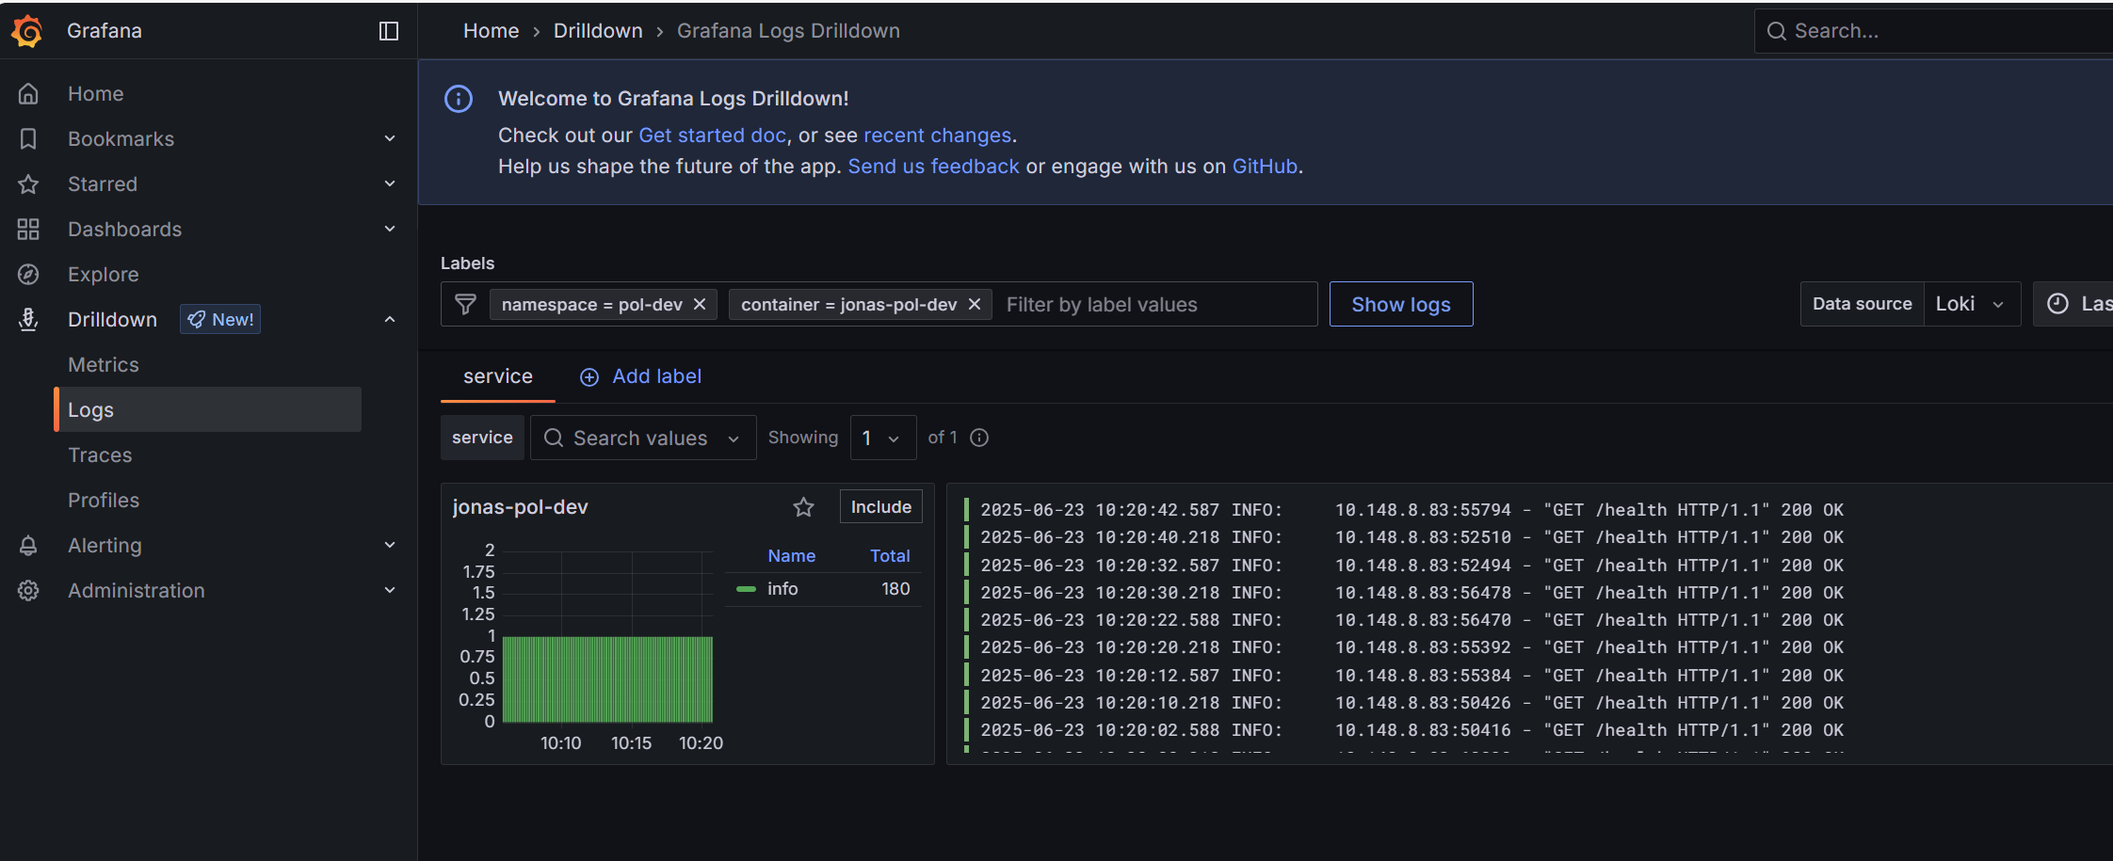Click the Drilldown icon in sidebar
Viewport: 2113px width, 861px height.
point(28,320)
